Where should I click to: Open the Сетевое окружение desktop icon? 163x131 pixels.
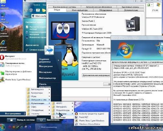coord(3,32)
